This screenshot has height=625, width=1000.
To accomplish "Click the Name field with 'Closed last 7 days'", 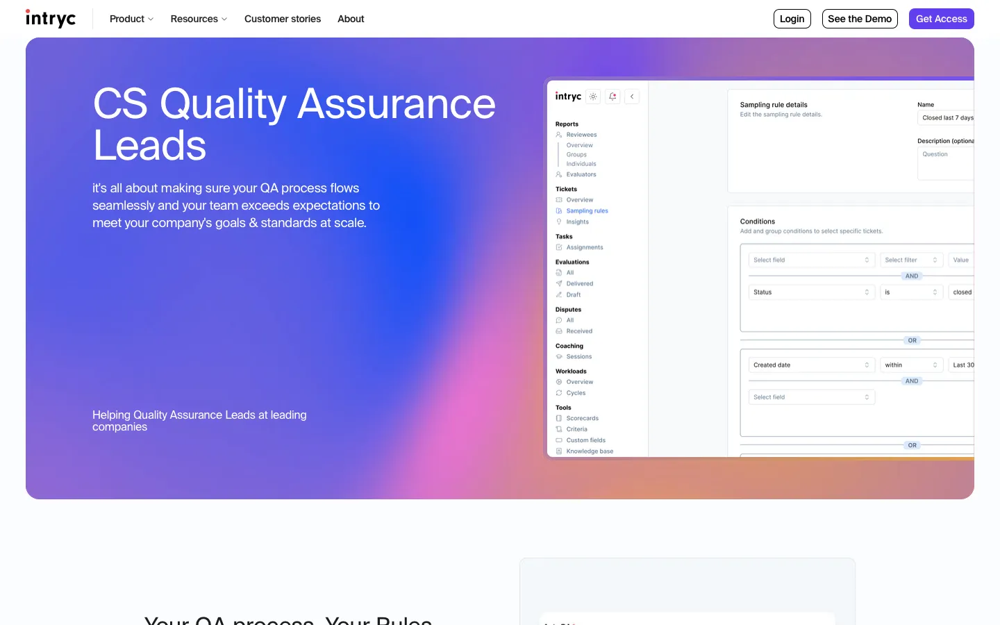I will click(946, 118).
